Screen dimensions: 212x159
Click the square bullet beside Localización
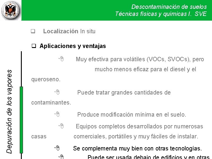tap(33, 31)
